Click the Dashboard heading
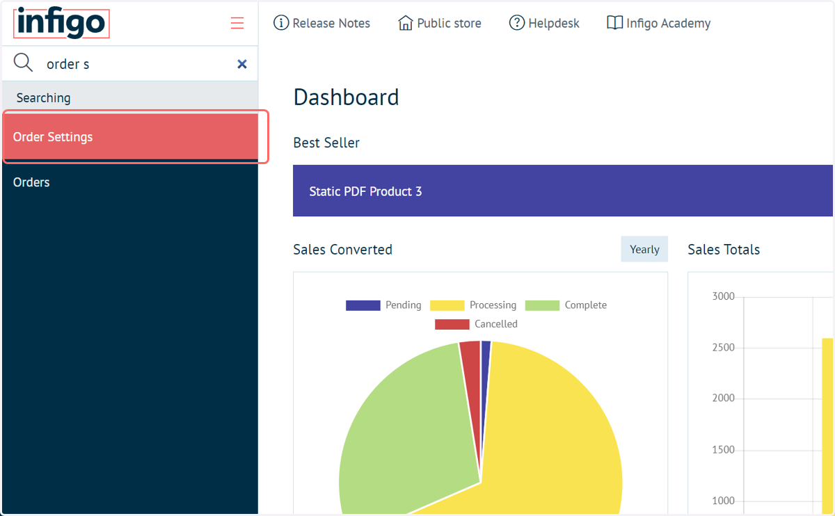 click(x=347, y=97)
